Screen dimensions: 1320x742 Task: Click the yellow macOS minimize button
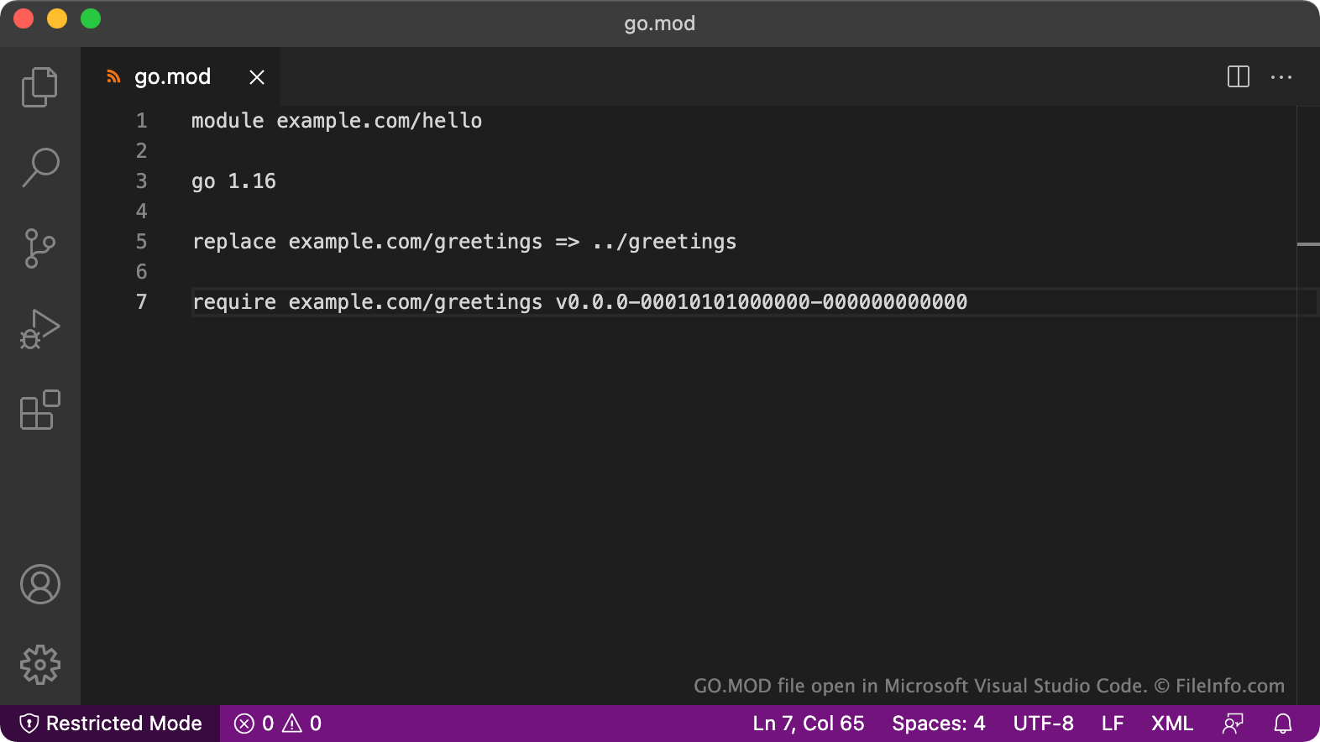tap(57, 18)
